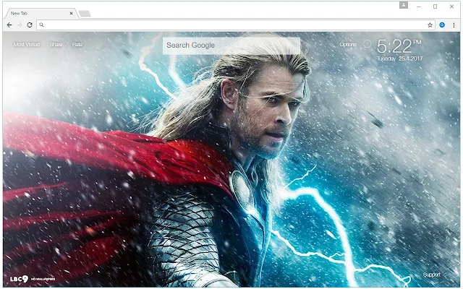This screenshot has width=463, height=289.
Task: Reload the page with the refresh icon
Action: 30,25
